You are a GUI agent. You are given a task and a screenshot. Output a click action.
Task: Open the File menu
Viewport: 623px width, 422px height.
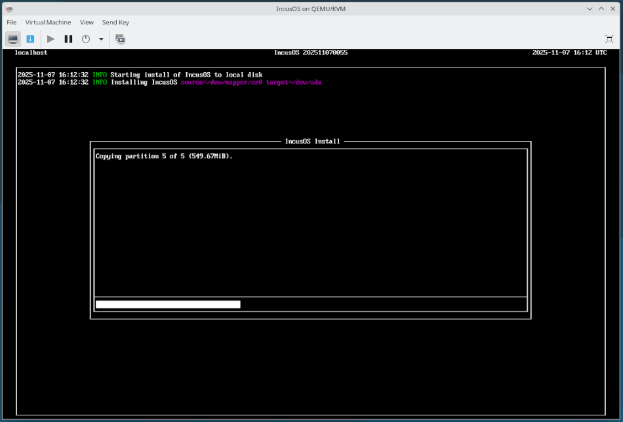(11, 22)
